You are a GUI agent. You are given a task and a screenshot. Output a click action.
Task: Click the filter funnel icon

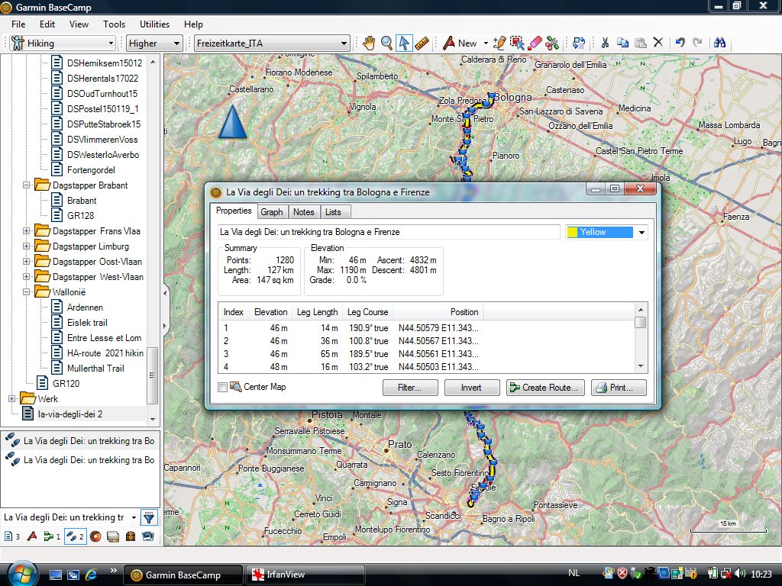coord(149,517)
